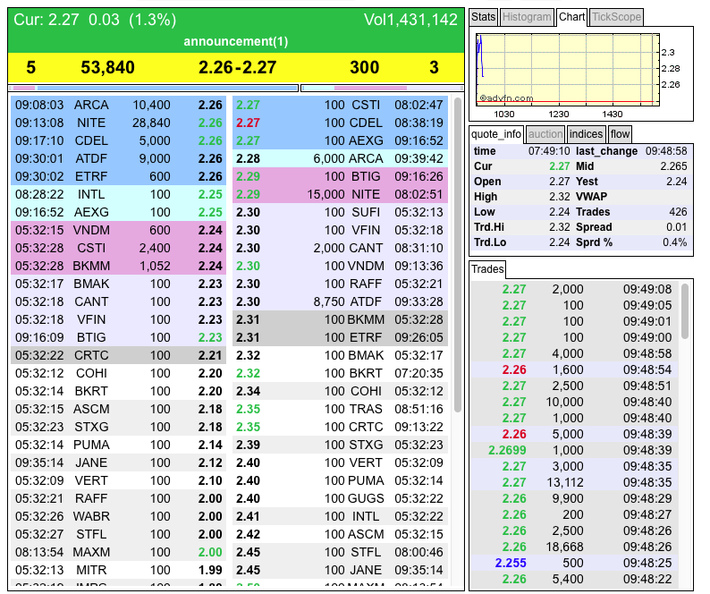
Task: Switch to the auction tab
Action: pos(545,134)
